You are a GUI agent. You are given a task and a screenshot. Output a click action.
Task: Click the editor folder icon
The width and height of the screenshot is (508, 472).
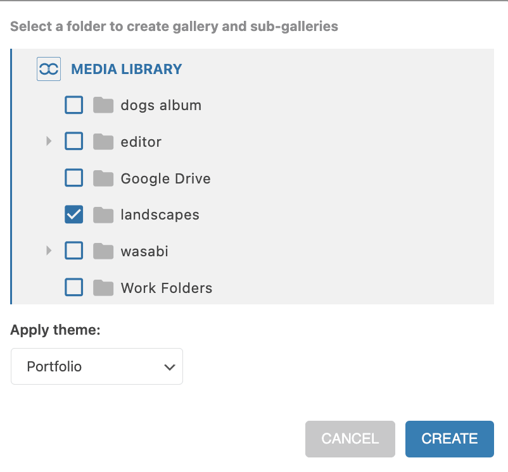(103, 142)
